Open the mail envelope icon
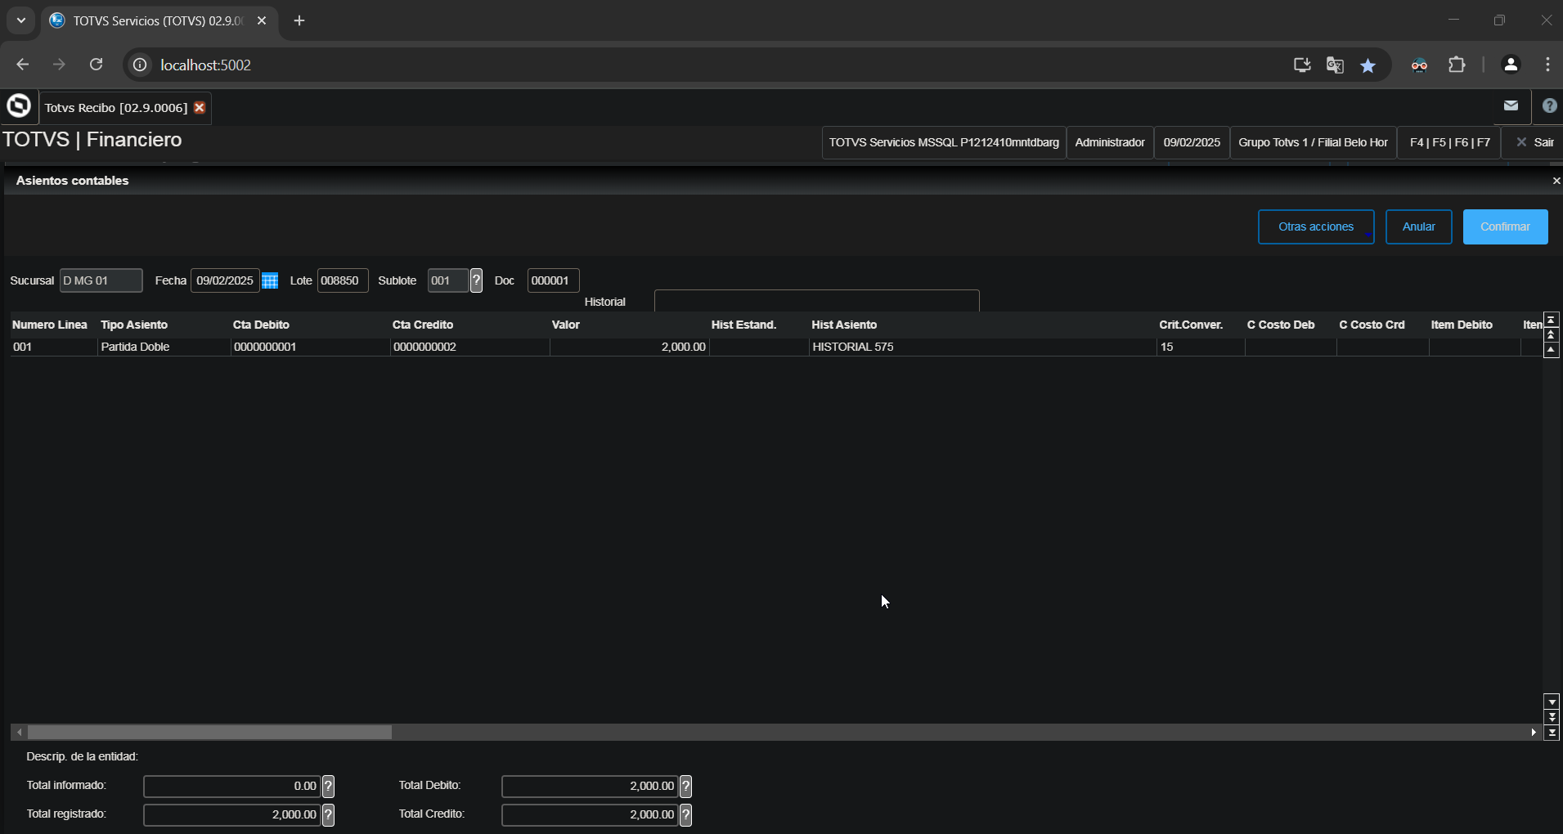Viewport: 1563px width, 834px height. [1511, 105]
